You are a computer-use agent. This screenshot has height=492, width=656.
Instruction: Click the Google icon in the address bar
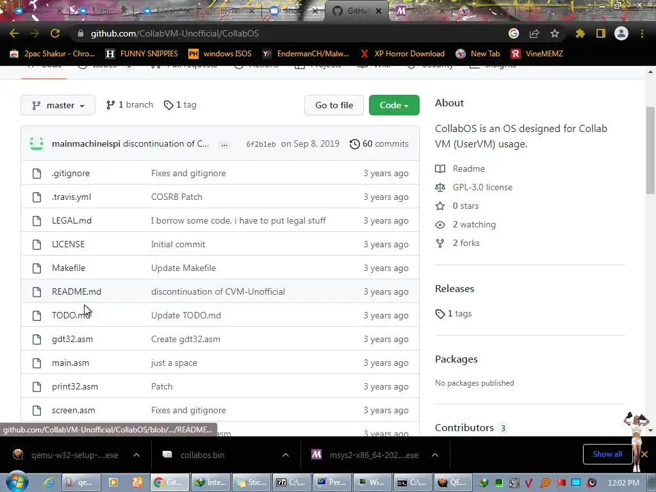tap(514, 33)
